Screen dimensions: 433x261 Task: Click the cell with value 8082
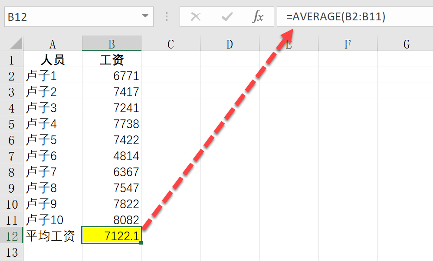[112, 220]
